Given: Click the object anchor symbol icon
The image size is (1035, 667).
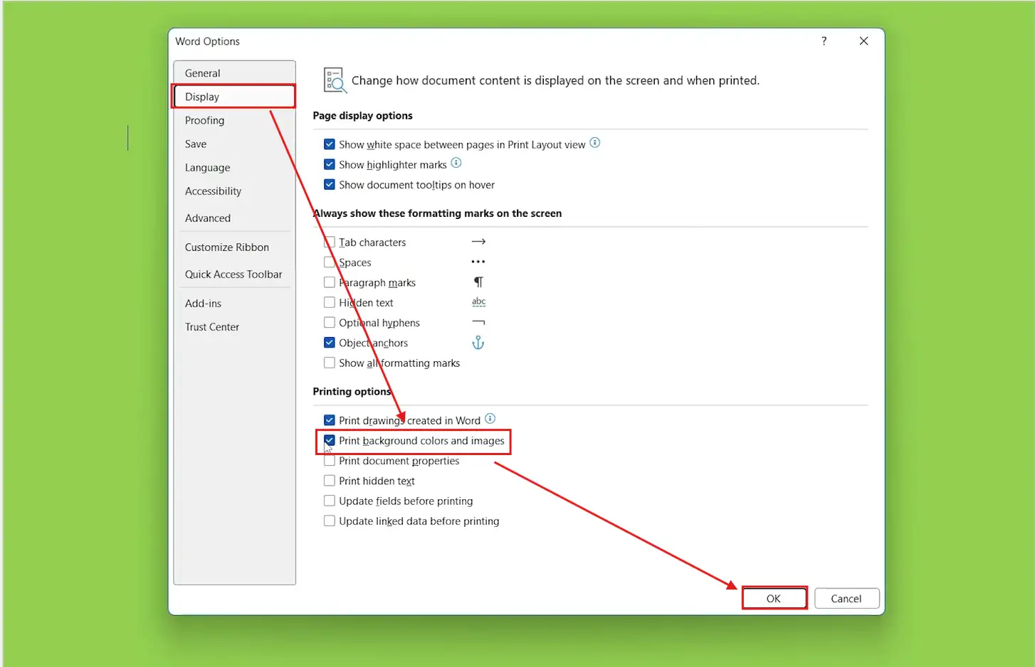Looking at the screenshot, I should 478,343.
